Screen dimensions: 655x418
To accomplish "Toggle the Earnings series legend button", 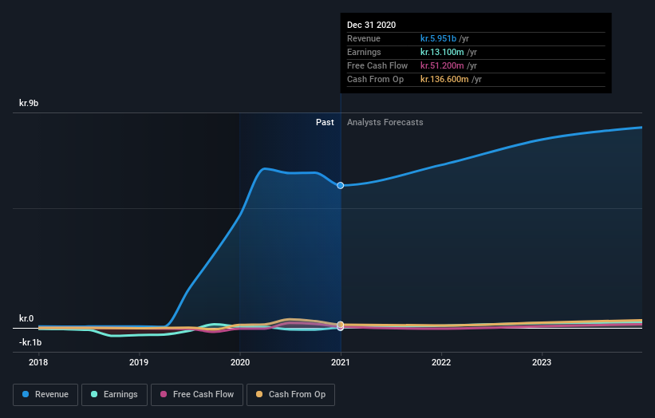I will tap(114, 395).
